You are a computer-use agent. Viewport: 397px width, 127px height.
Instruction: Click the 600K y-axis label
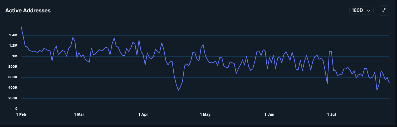click(x=12, y=77)
